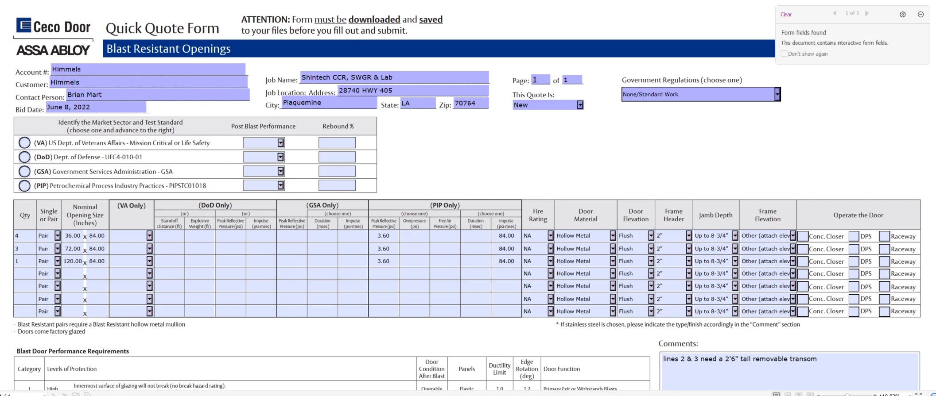The height and width of the screenshot is (396, 936).
Task: Open Post Blast Performance dropdown for VA row
Action: click(280, 142)
